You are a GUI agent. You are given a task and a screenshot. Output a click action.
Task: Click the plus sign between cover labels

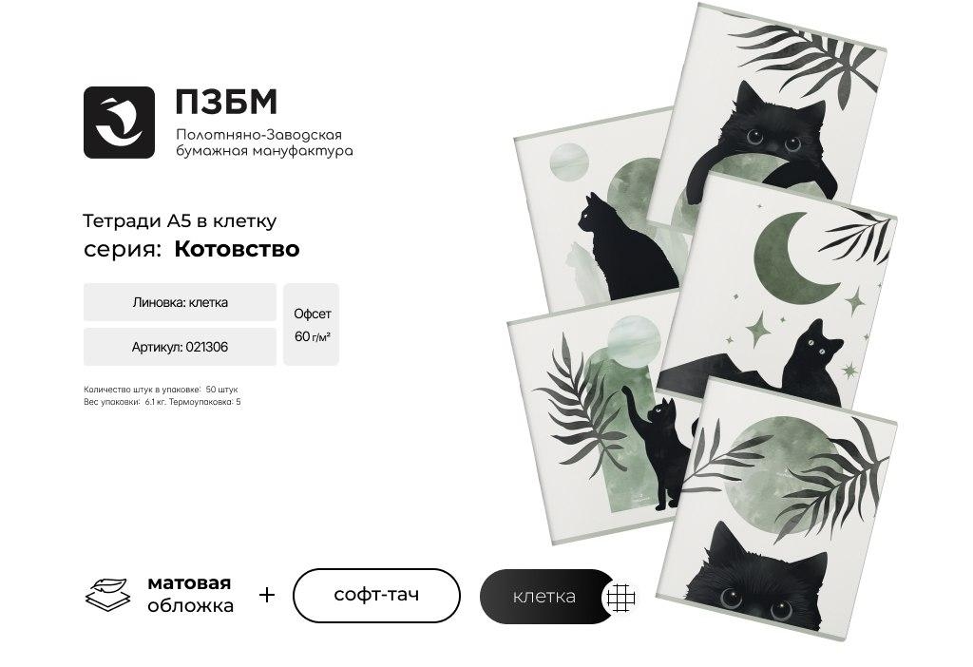pos(267,595)
